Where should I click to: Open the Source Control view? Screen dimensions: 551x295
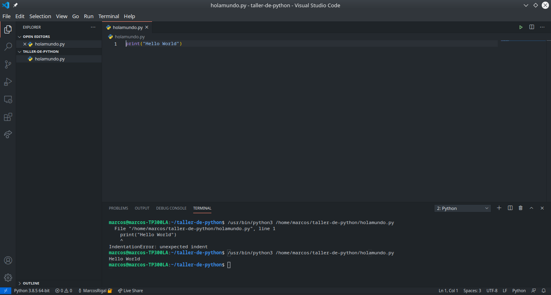pos(8,64)
